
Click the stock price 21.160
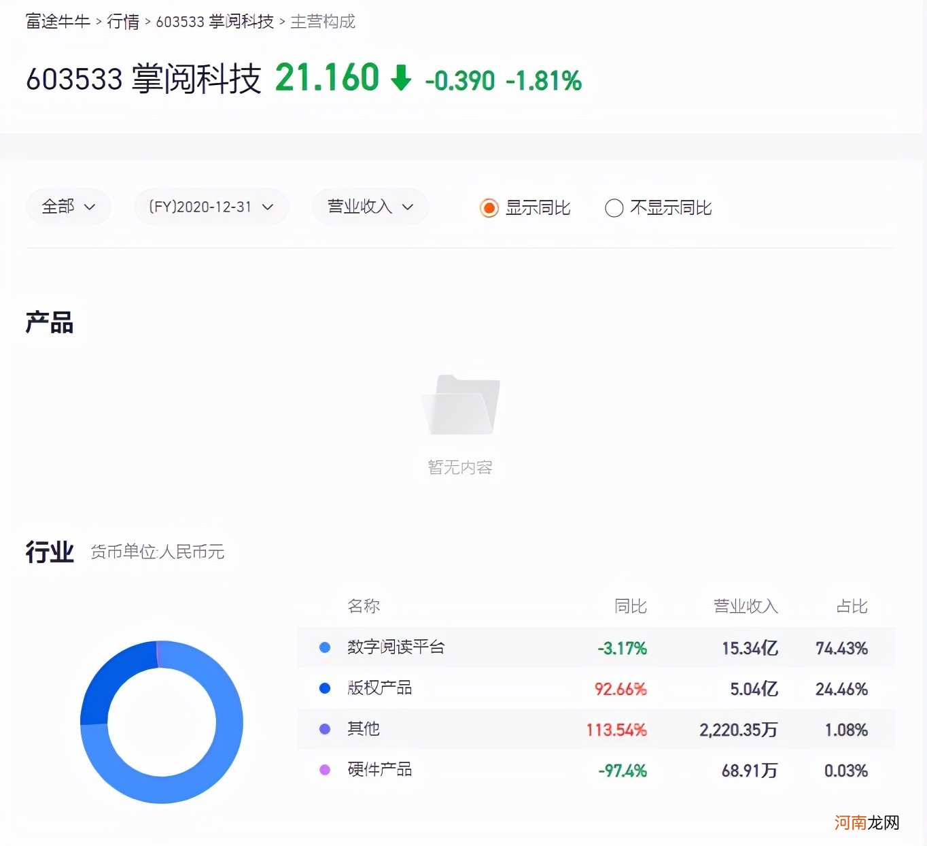(x=327, y=78)
